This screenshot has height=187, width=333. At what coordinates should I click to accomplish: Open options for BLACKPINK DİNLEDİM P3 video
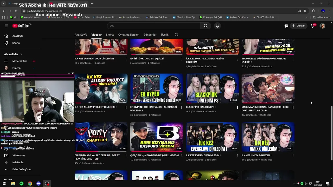click(237, 108)
